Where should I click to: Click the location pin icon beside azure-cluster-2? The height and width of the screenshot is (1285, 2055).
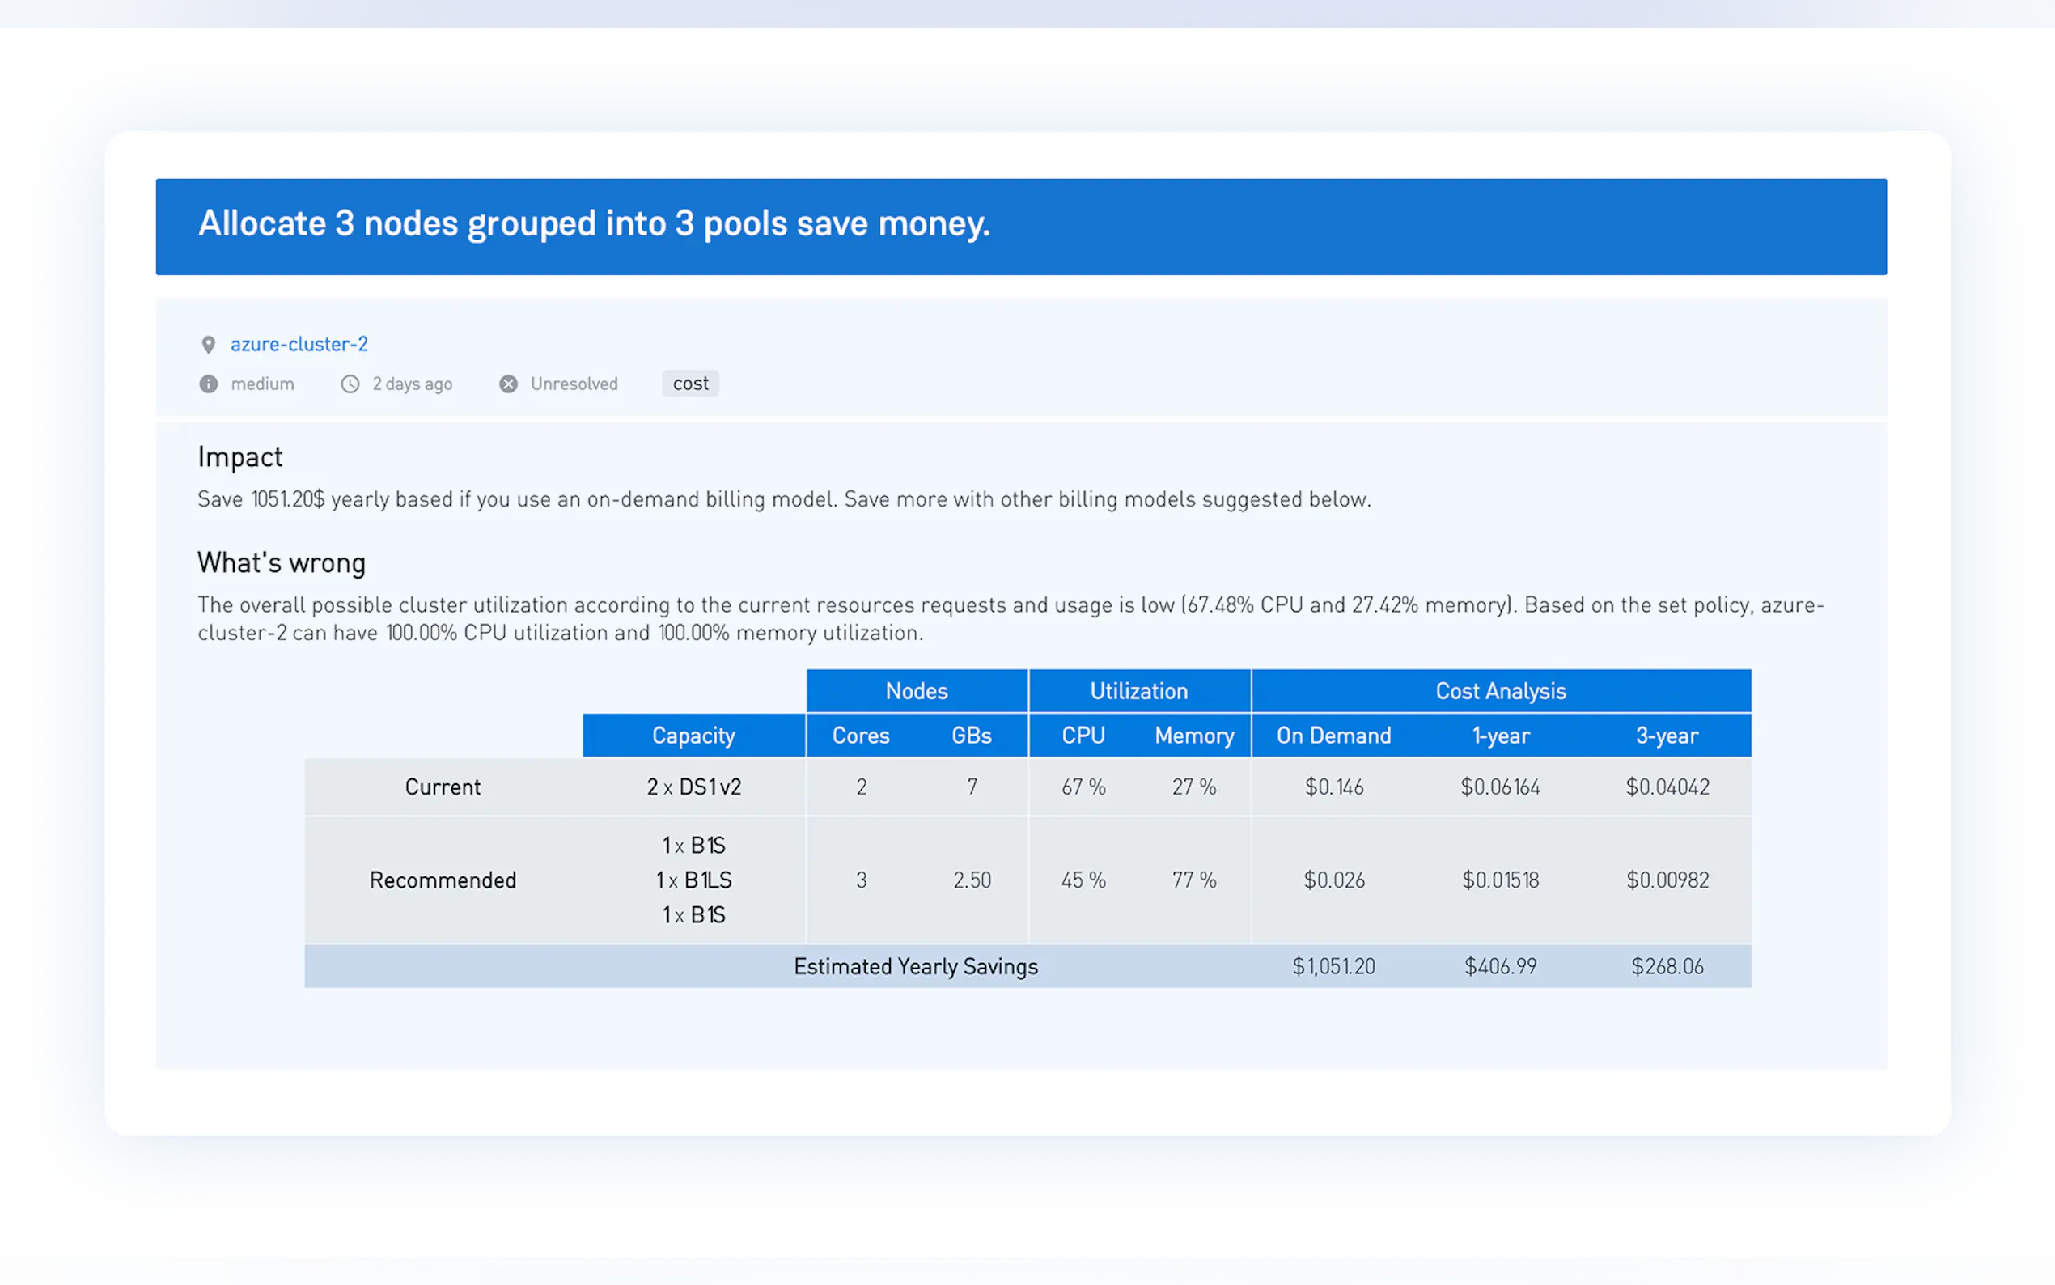coord(208,344)
